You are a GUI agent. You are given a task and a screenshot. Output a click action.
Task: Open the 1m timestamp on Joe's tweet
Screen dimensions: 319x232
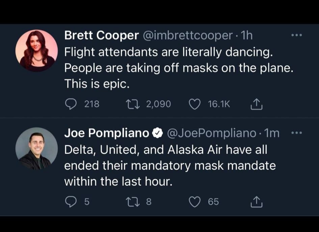tap(272, 134)
